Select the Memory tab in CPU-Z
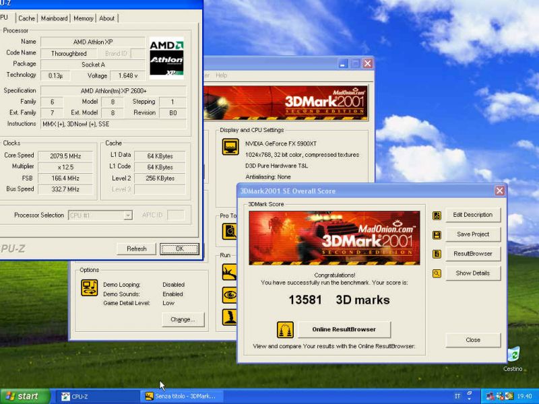 pyautogui.click(x=83, y=18)
